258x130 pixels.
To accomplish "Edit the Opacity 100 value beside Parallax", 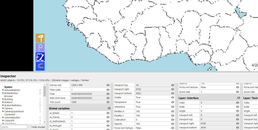I will coord(153,124).
